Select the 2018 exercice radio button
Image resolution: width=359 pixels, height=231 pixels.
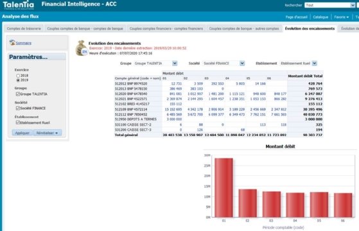coord(18,76)
